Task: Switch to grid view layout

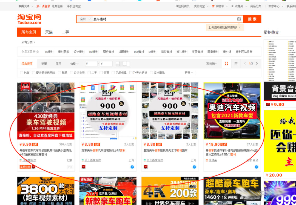Action: [227, 64]
